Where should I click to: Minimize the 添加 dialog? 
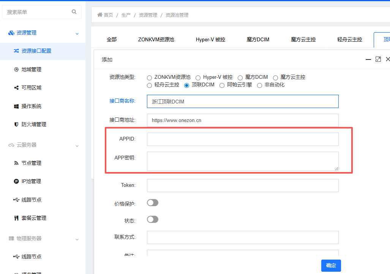[x=368, y=59]
